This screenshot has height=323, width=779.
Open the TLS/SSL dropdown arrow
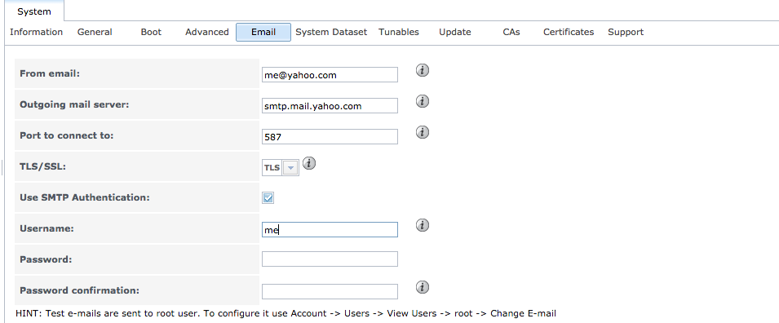[290, 168]
